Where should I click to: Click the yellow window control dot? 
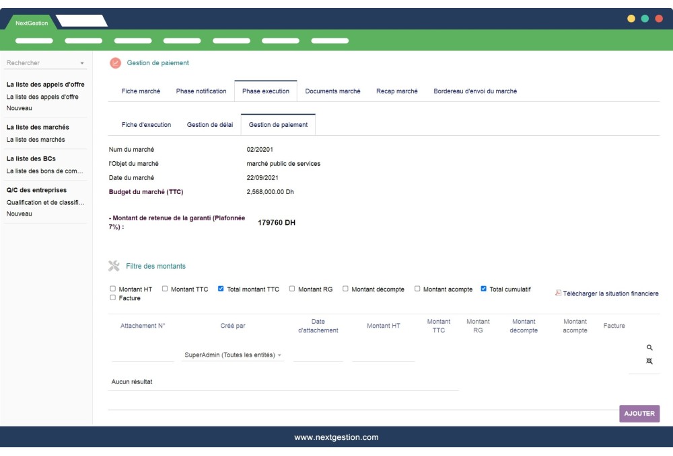(x=631, y=19)
